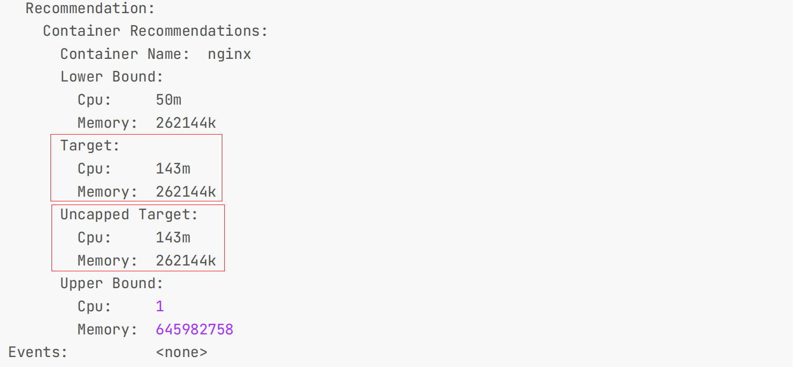Click the Uncapped Target Memory value
This screenshot has width=793, height=367.
point(186,261)
